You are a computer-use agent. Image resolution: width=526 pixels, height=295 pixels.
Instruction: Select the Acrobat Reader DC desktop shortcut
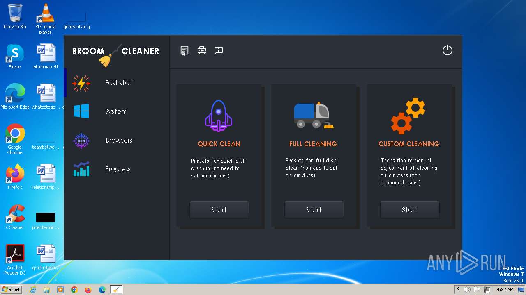[15, 260]
